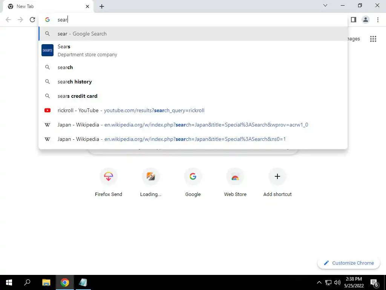The image size is (386, 290).
Task: Open Japan Wikipedia suggestion ending ns0=1
Action: tap(193, 139)
